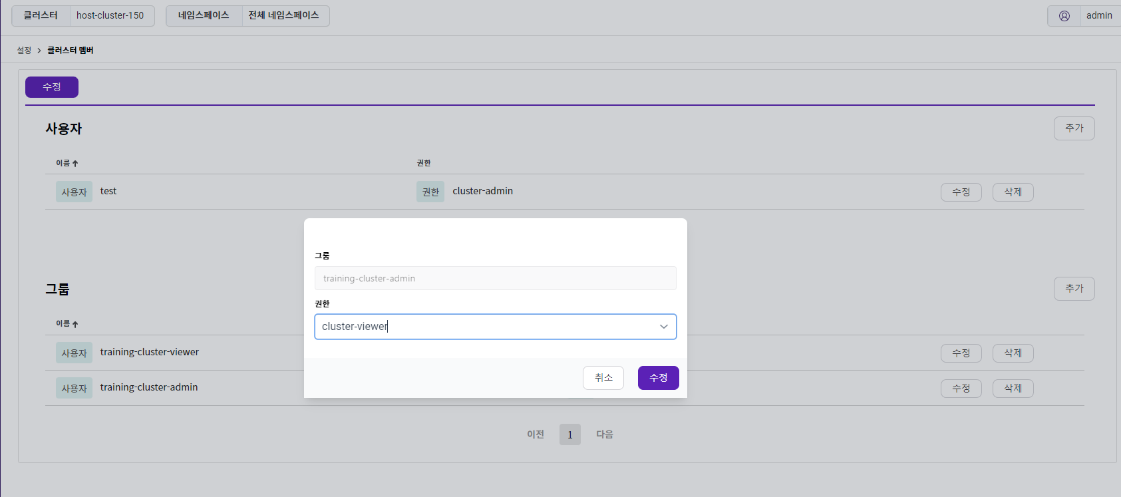The image size is (1121, 497).
Task: Select the purple 수정 tab at top
Action: click(x=52, y=87)
